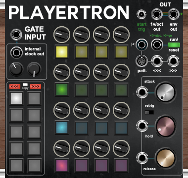Click the release CV input jack

(142, 158)
